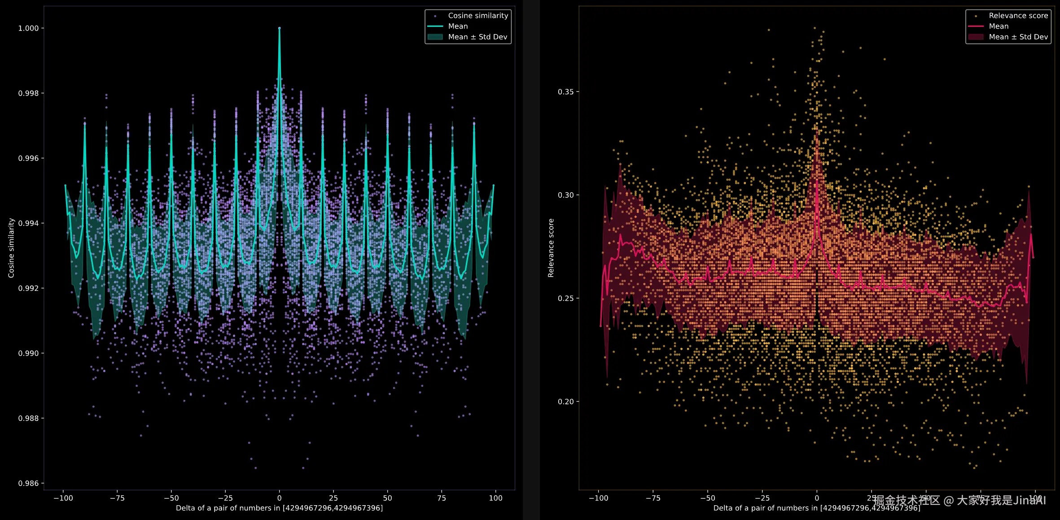Click the Cosine similarity legend dot marker
Image resolution: width=1060 pixels, height=520 pixels.
[x=435, y=16]
